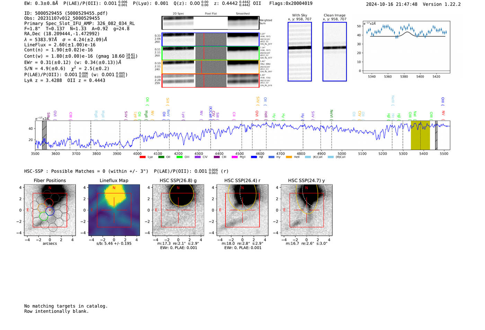This screenshot has height=330, width=485.
Task: Click the Flags:0x20004019 text
Action: point(291,3)
